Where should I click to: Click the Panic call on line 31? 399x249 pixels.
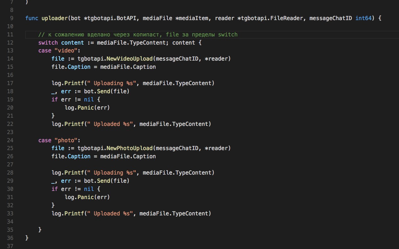point(85,197)
